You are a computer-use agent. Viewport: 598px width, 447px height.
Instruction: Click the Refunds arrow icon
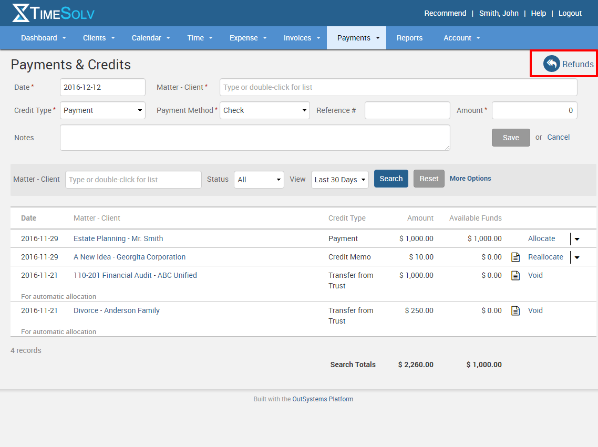(x=551, y=64)
